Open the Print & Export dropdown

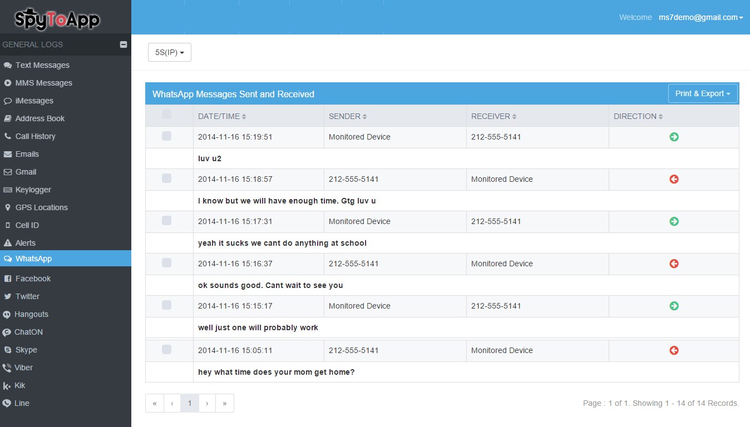point(703,93)
